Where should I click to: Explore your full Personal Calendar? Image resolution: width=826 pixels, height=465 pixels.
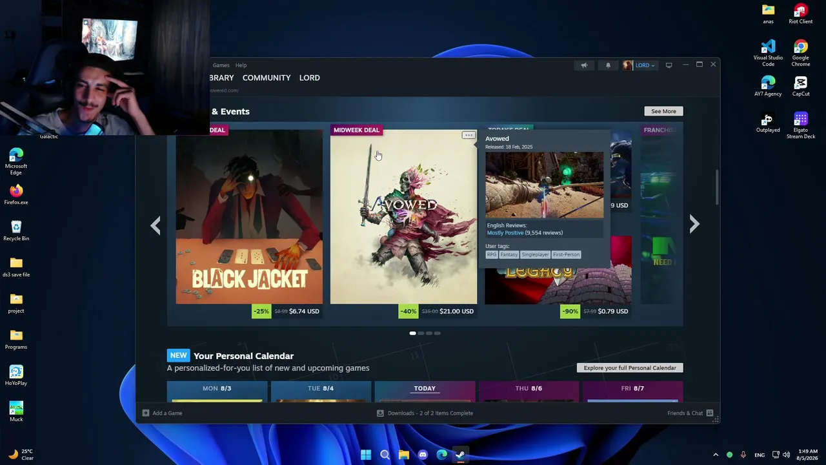630,368
